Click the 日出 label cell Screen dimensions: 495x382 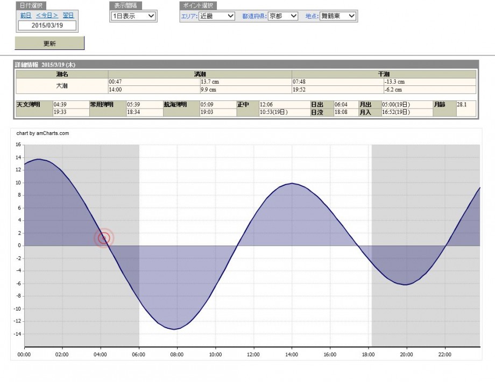coord(322,105)
